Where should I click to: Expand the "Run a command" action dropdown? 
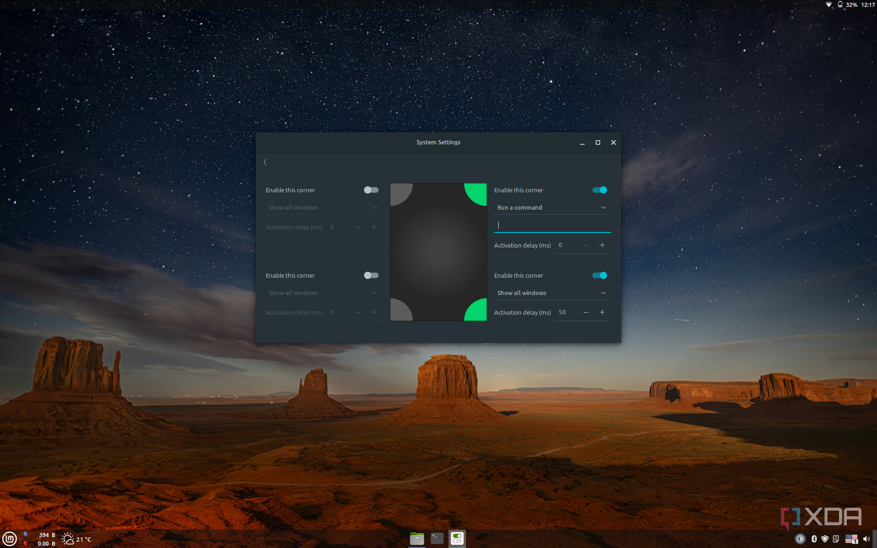552,207
